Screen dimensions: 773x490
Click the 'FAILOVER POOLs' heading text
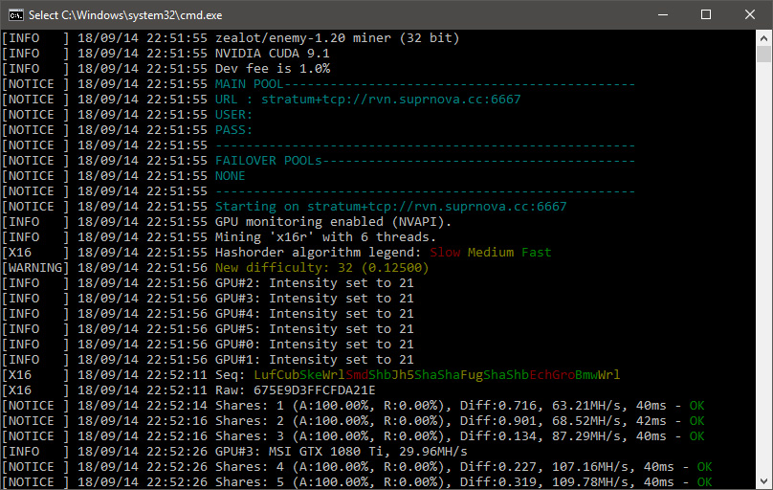pos(268,161)
